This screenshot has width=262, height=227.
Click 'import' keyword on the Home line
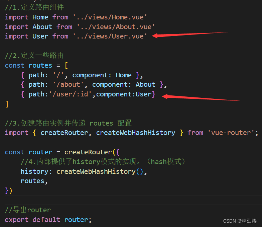click(x=17, y=17)
